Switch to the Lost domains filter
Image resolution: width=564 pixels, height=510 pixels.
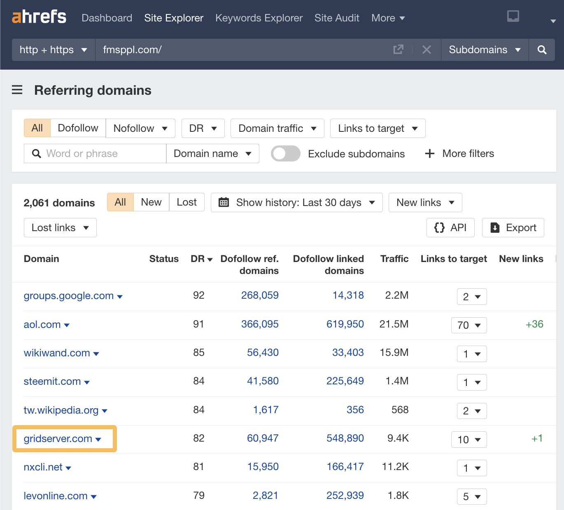pos(186,202)
